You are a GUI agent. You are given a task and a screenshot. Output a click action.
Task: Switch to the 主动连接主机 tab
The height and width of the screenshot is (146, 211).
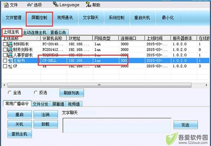[35, 33]
